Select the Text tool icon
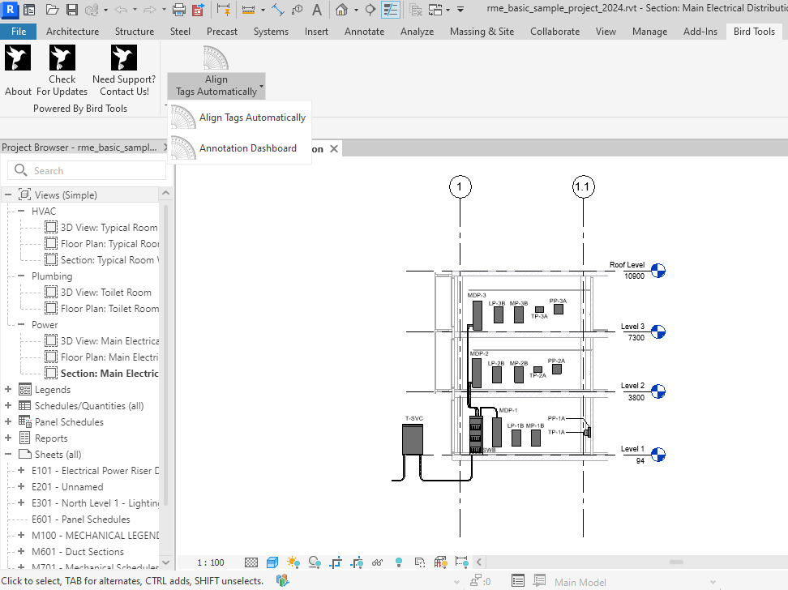The image size is (788, 590). pyautogui.click(x=317, y=11)
